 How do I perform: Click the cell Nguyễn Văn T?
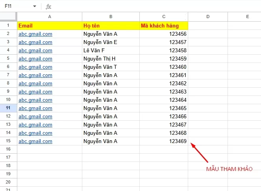pos(111,67)
